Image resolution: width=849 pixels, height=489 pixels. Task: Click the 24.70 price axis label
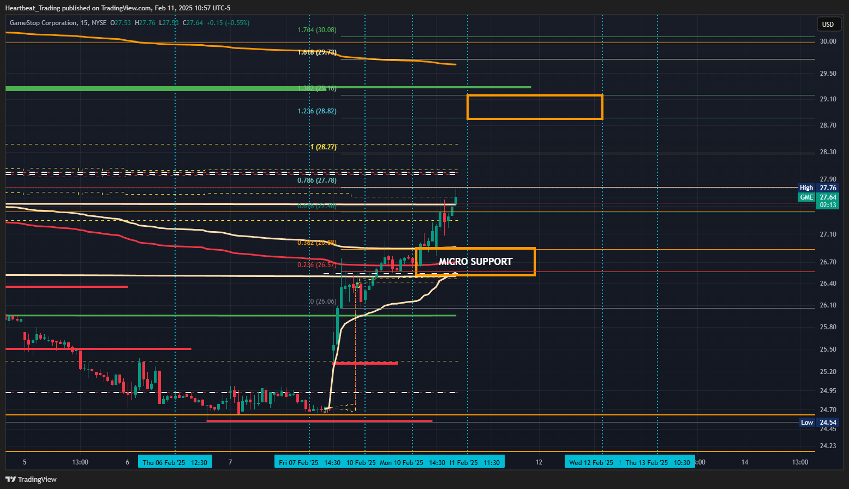[x=828, y=410]
